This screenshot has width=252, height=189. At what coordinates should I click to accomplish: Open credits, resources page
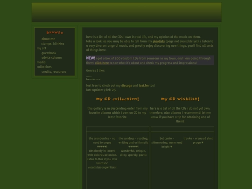(54, 71)
